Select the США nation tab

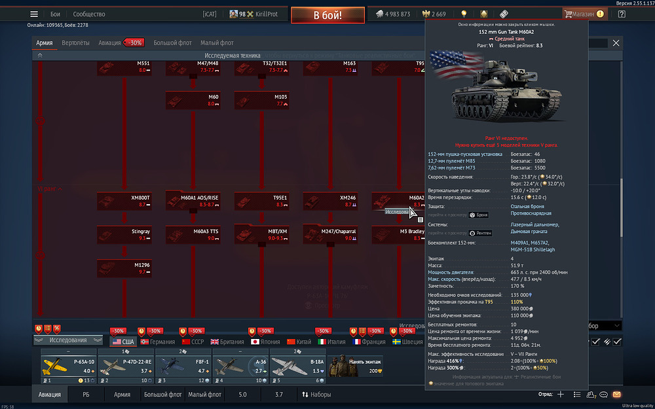pyautogui.click(x=124, y=342)
